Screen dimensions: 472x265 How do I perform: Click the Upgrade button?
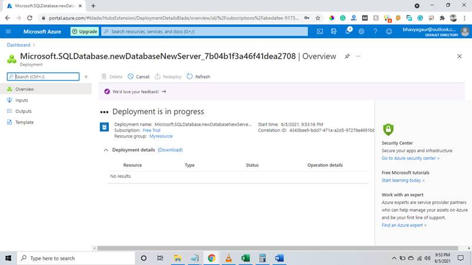click(85, 32)
